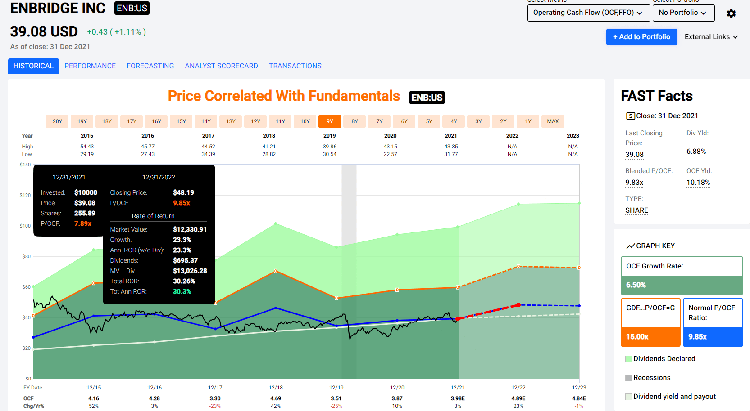Click the 3.98E OCF value for 12/21

(458, 398)
